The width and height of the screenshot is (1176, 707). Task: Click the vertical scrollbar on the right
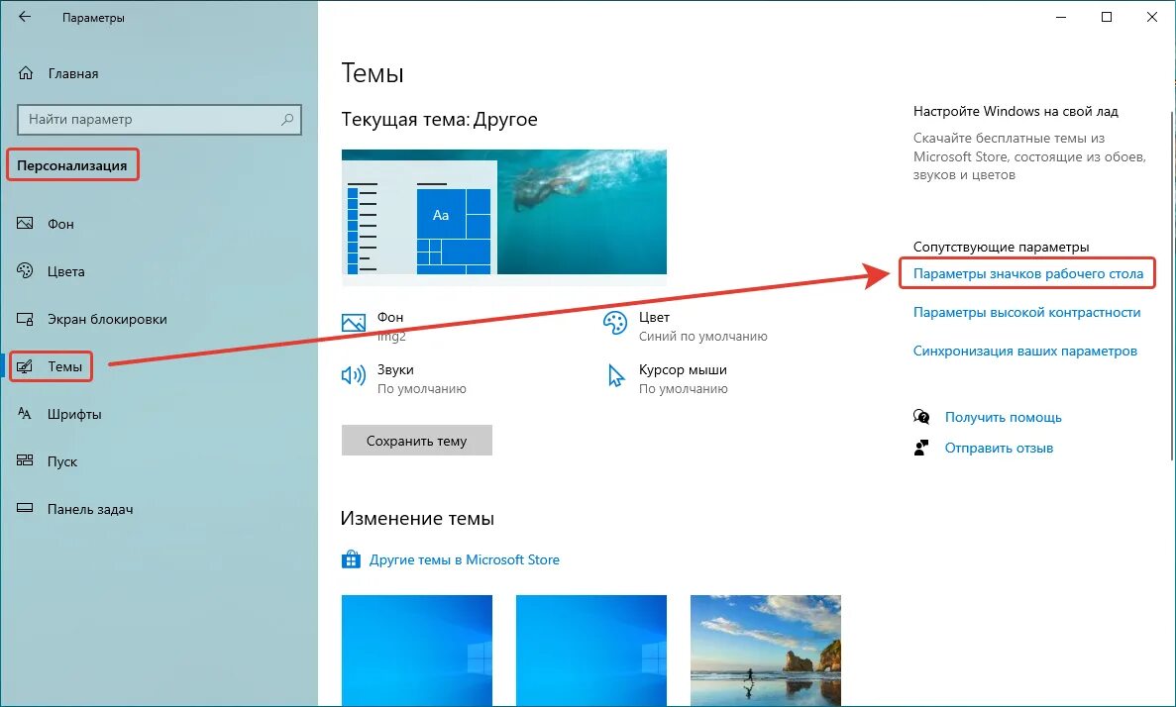1171,285
